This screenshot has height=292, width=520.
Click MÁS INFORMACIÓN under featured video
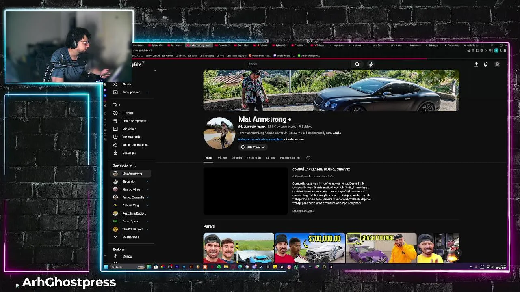tap(303, 211)
